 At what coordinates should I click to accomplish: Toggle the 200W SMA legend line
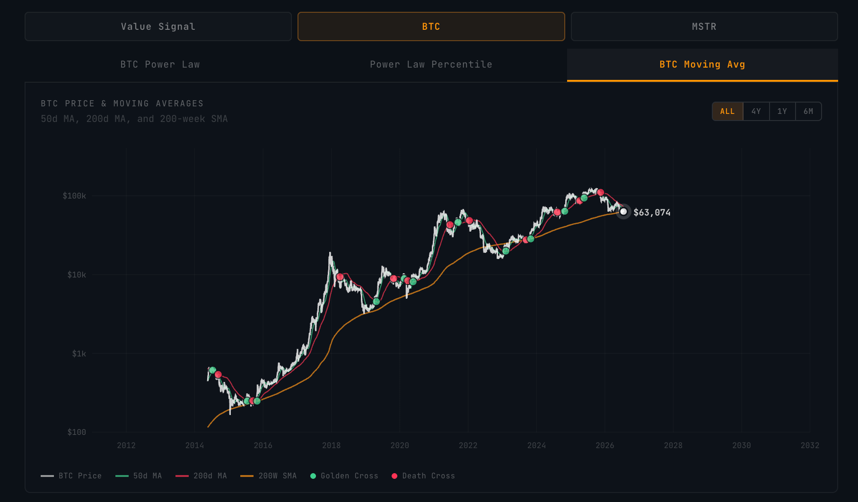269,476
